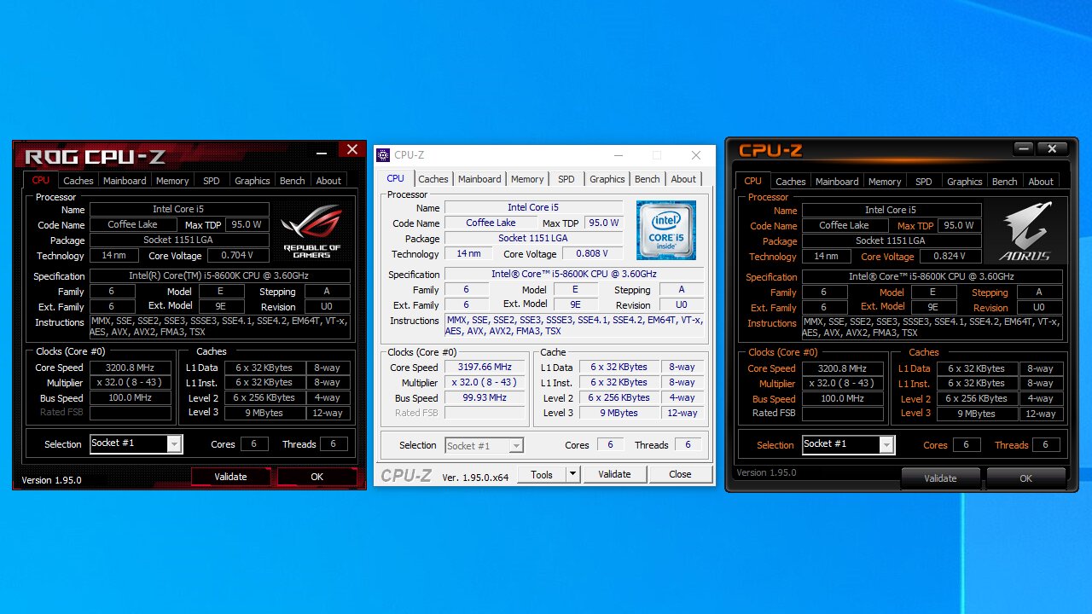Open Graphics tab in AORUS CPU-Z

tap(965, 182)
